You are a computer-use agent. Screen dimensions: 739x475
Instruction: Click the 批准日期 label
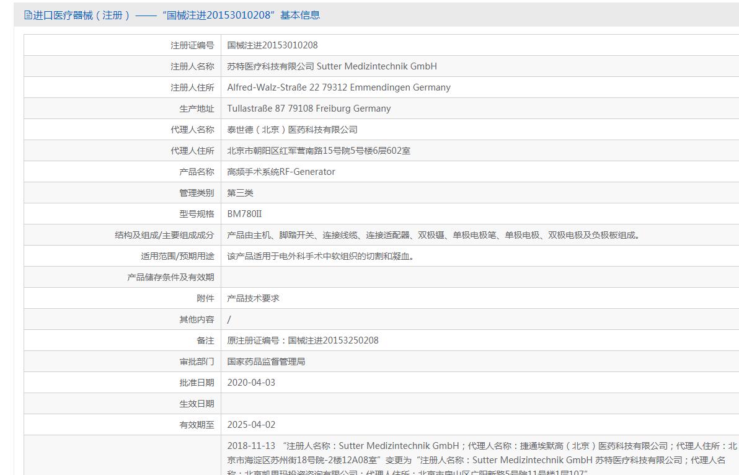pos(197,383)
